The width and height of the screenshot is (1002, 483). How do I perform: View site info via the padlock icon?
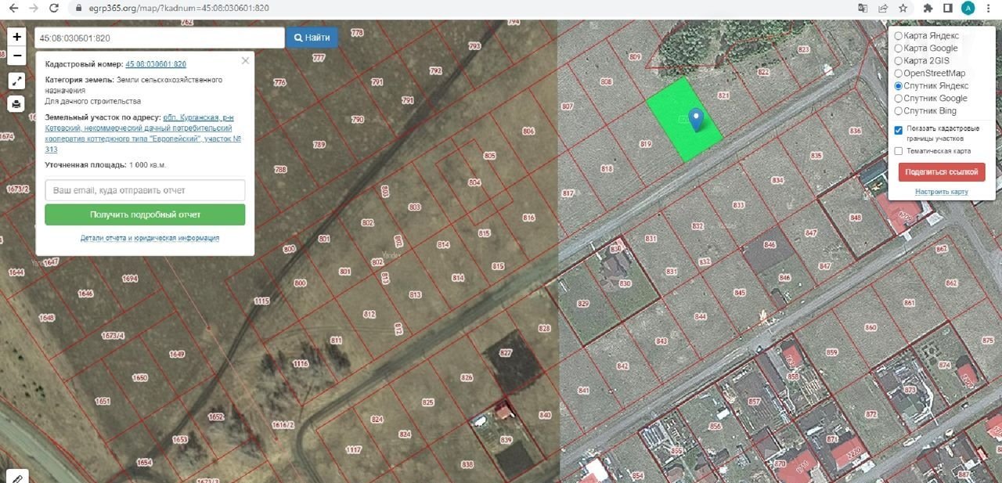click(78, 8)
